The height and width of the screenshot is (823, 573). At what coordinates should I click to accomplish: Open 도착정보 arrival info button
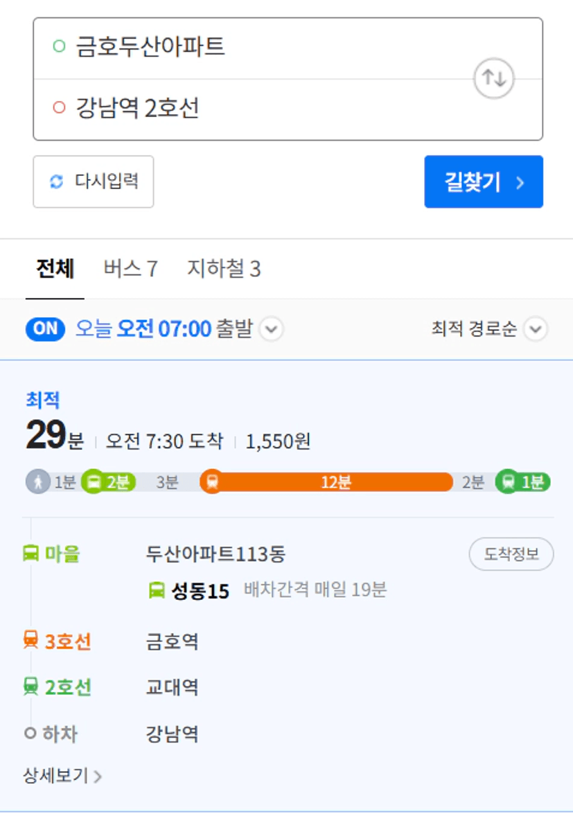511,554
